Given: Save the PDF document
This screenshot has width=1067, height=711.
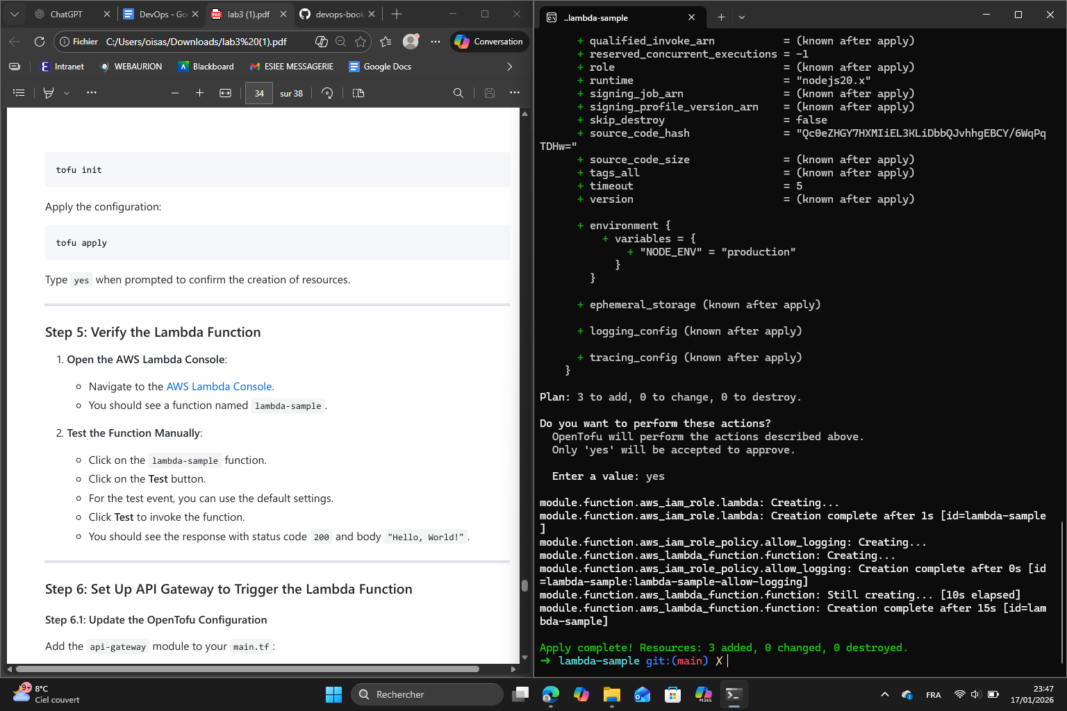Looking at the screenshot, I should click(490, 92).
